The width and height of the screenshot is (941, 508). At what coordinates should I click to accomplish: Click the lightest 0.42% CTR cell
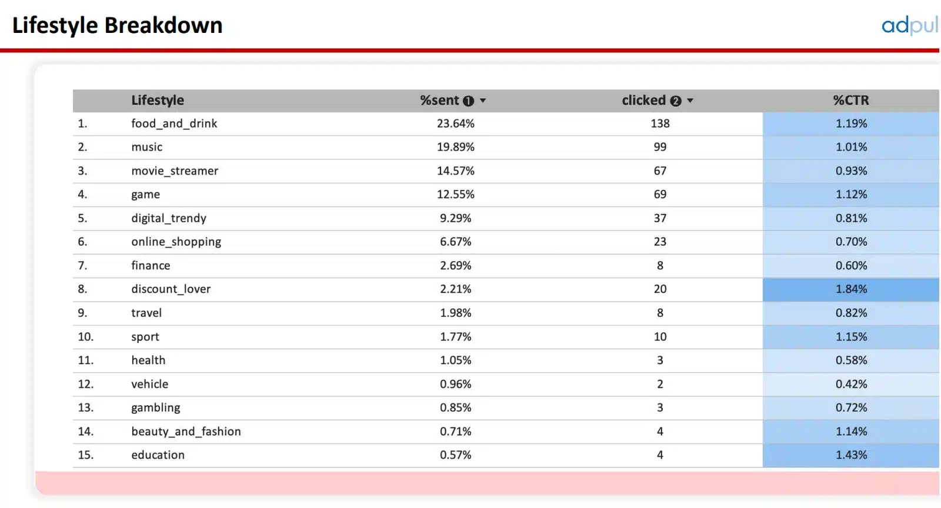(850, 384)
